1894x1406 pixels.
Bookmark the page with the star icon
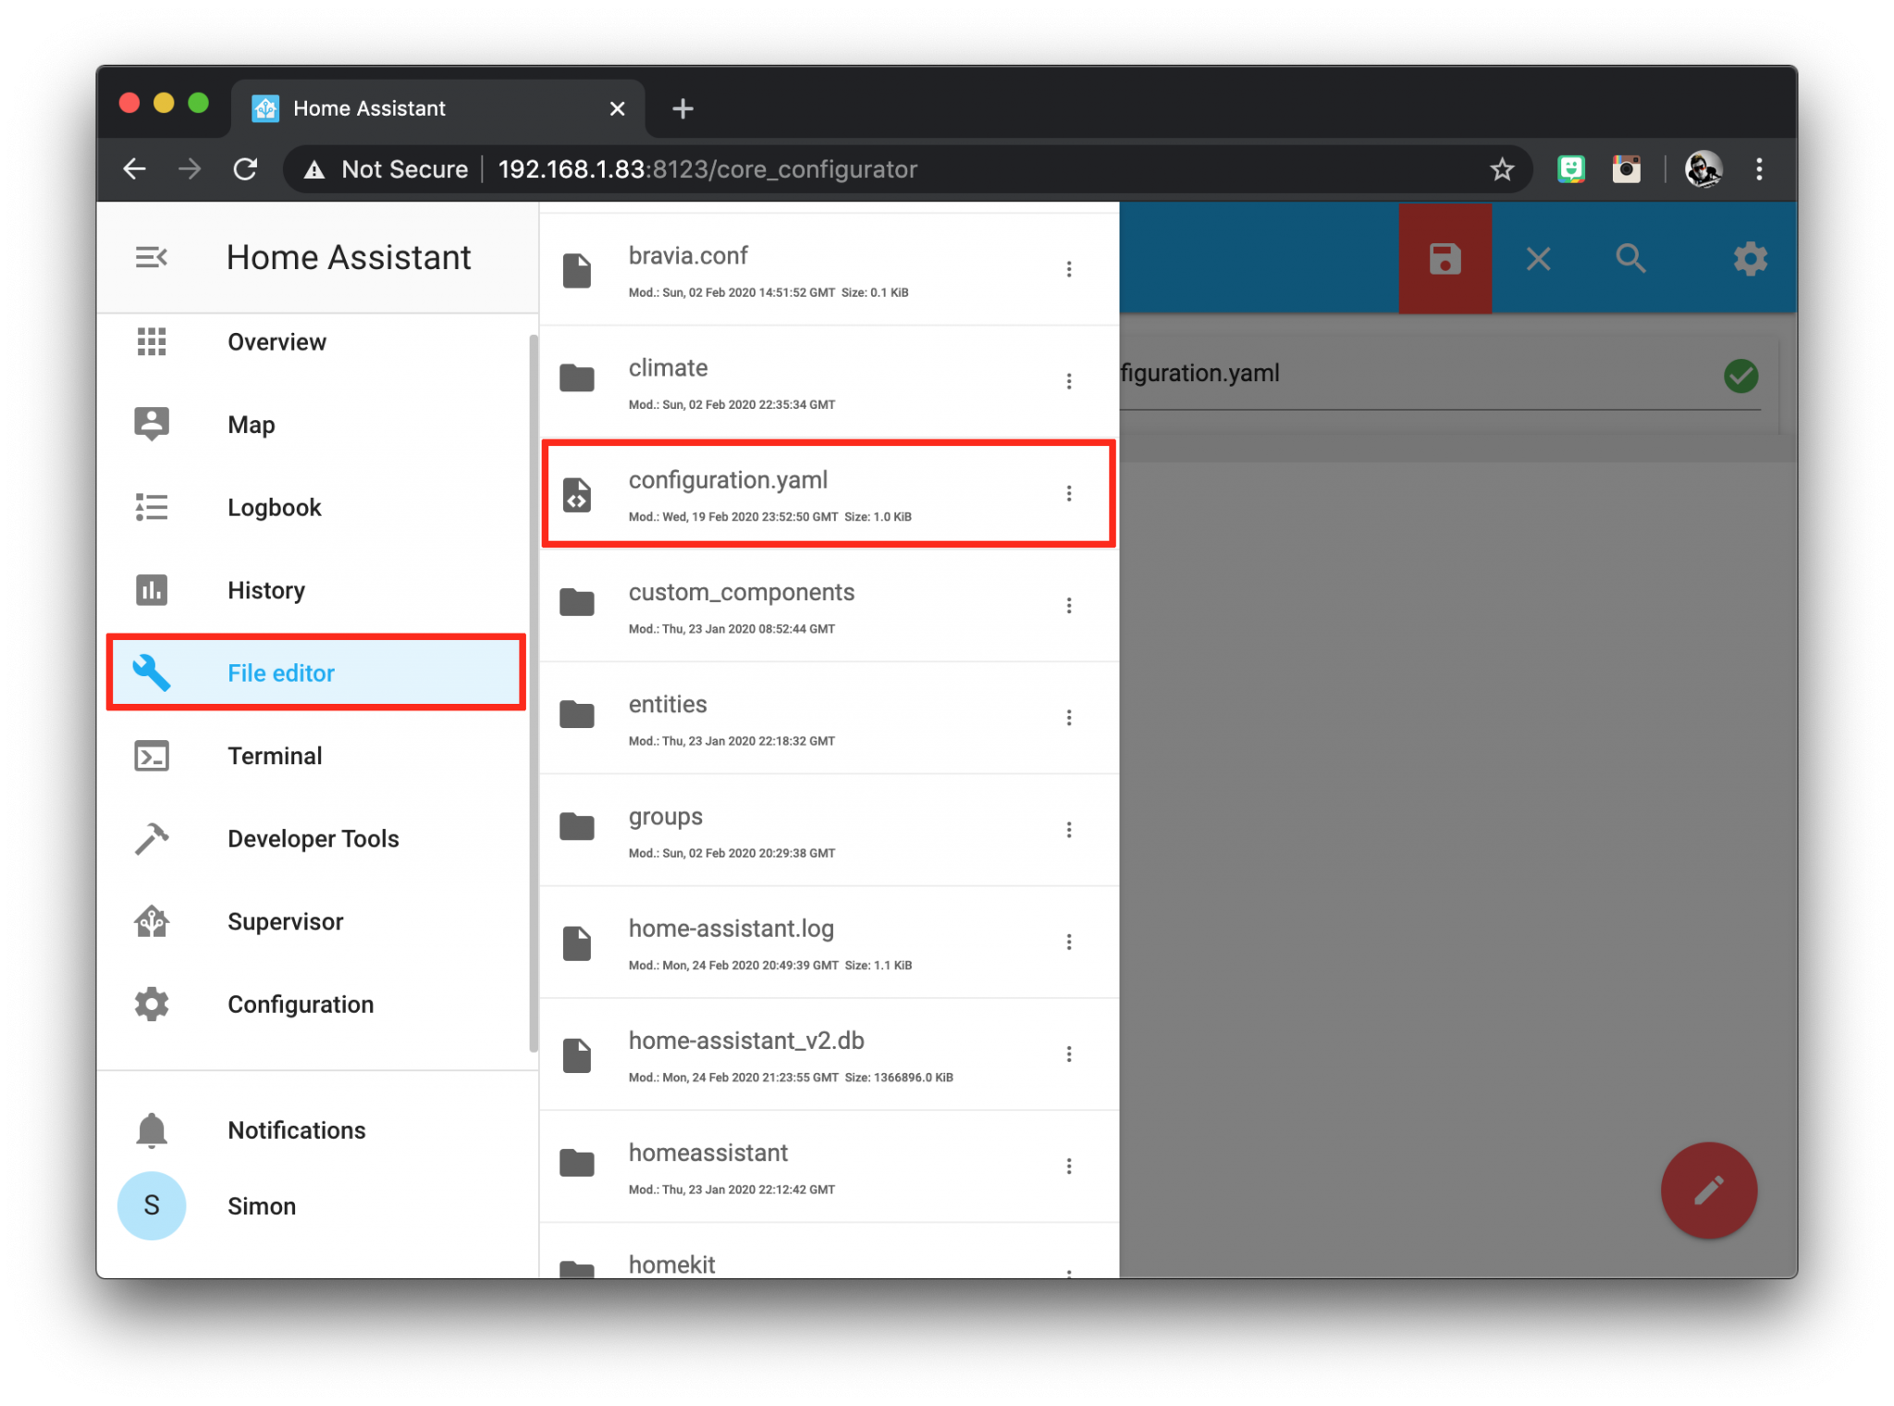[x=1502, y=169]
